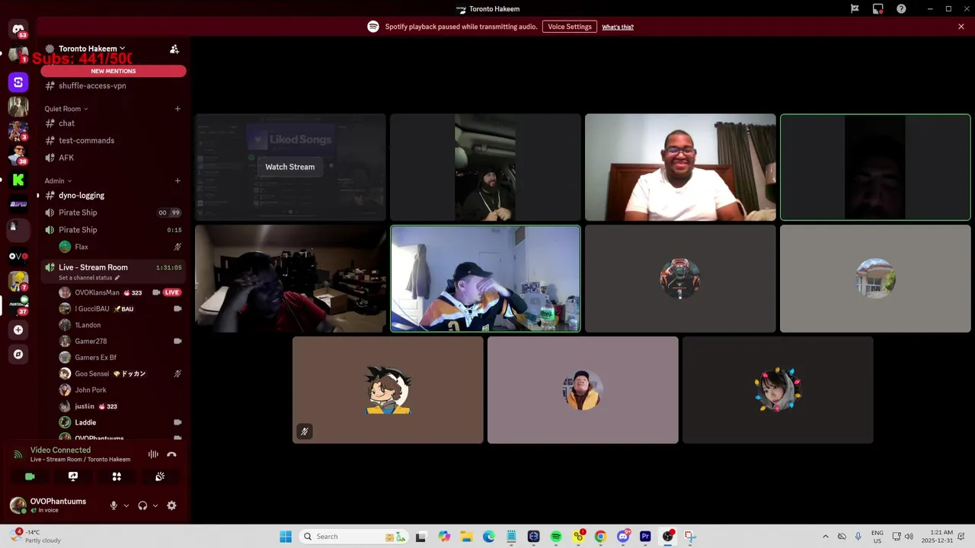Open user settings gear icon
975x548 pixels.
[x=171, y=505]
